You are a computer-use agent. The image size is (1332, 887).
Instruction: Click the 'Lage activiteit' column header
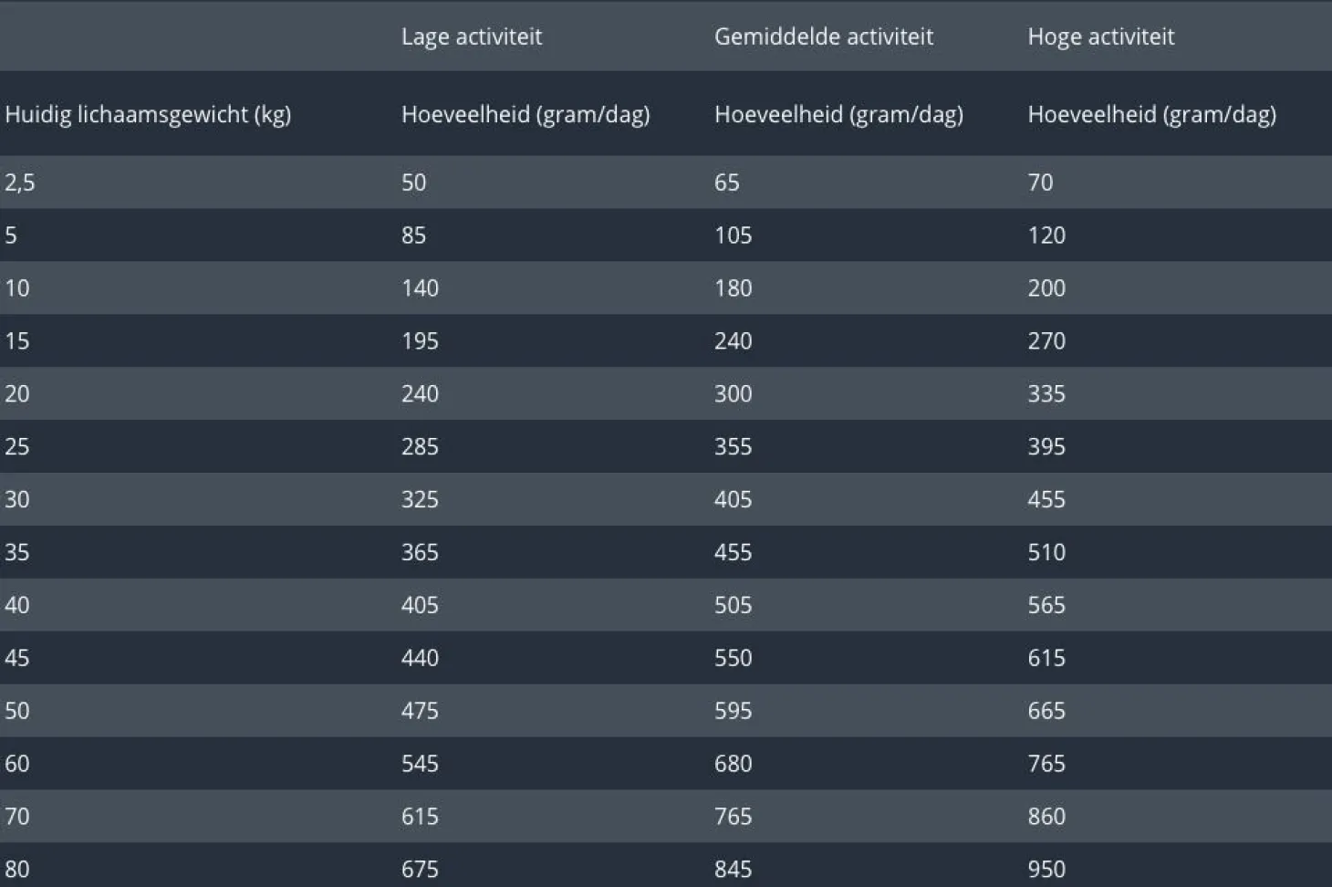point(471,37)
